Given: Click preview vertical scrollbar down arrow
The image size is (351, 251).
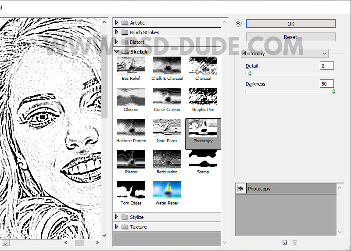Looking at the screenshot, I should click(x=104, y=236).
